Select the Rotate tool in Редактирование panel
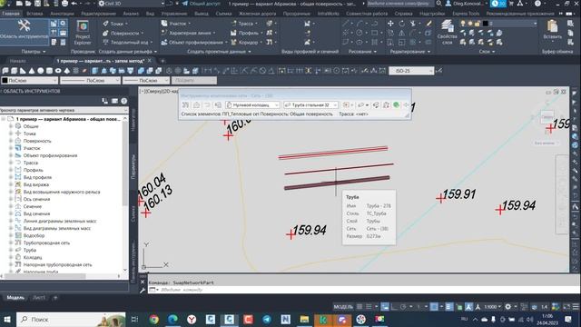Viewport: 581px width, 327px height. click(402, 24)
